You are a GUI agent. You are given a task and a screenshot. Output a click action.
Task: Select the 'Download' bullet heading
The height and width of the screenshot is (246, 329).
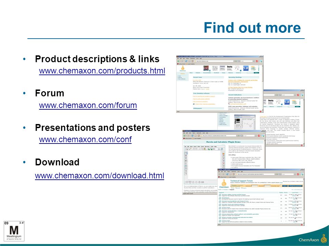pos(57,162)
